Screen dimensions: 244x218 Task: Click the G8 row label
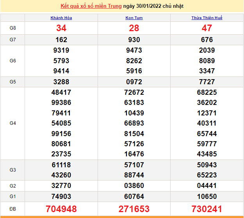click(x=12, y=28)
